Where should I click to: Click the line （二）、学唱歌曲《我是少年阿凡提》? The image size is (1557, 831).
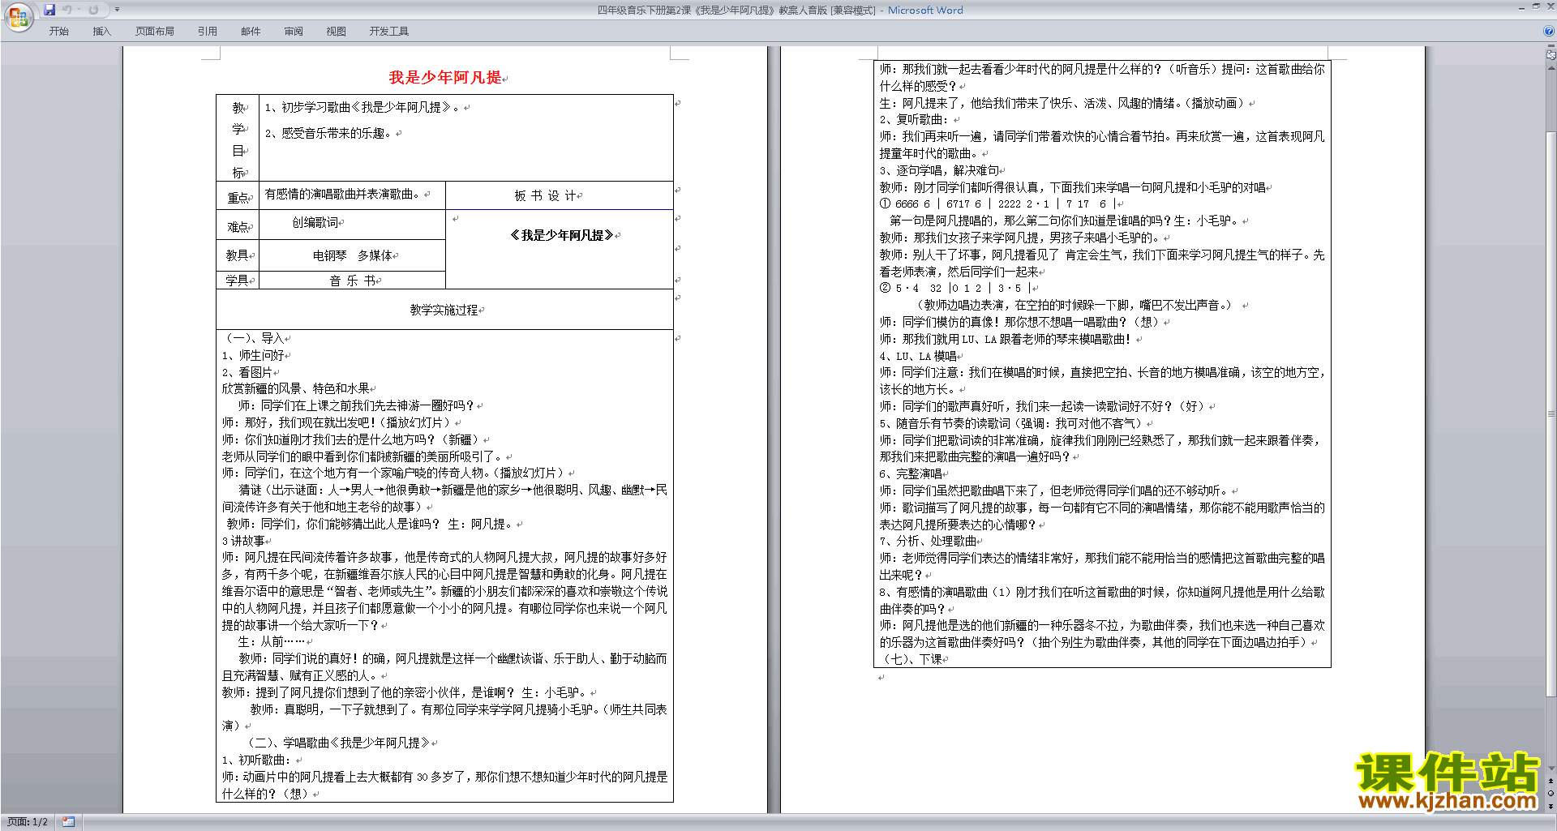(338, 743)
